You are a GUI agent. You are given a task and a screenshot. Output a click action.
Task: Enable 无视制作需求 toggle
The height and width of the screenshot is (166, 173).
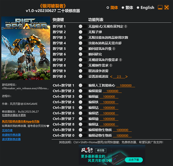pyautogui.click(x=83, y=65)
